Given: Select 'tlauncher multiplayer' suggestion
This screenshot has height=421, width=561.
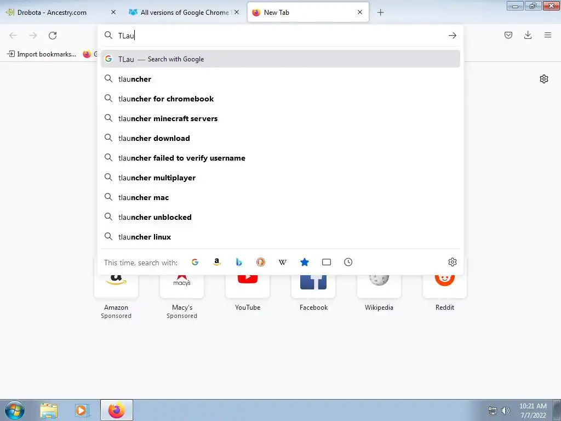Looking at the screenshot, I should tap(280, 178).
